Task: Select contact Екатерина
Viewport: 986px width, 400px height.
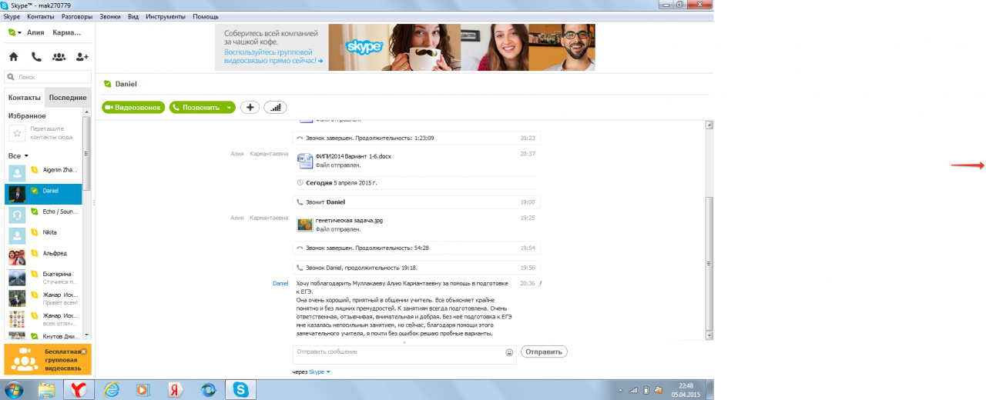Action: click(42, 278)
